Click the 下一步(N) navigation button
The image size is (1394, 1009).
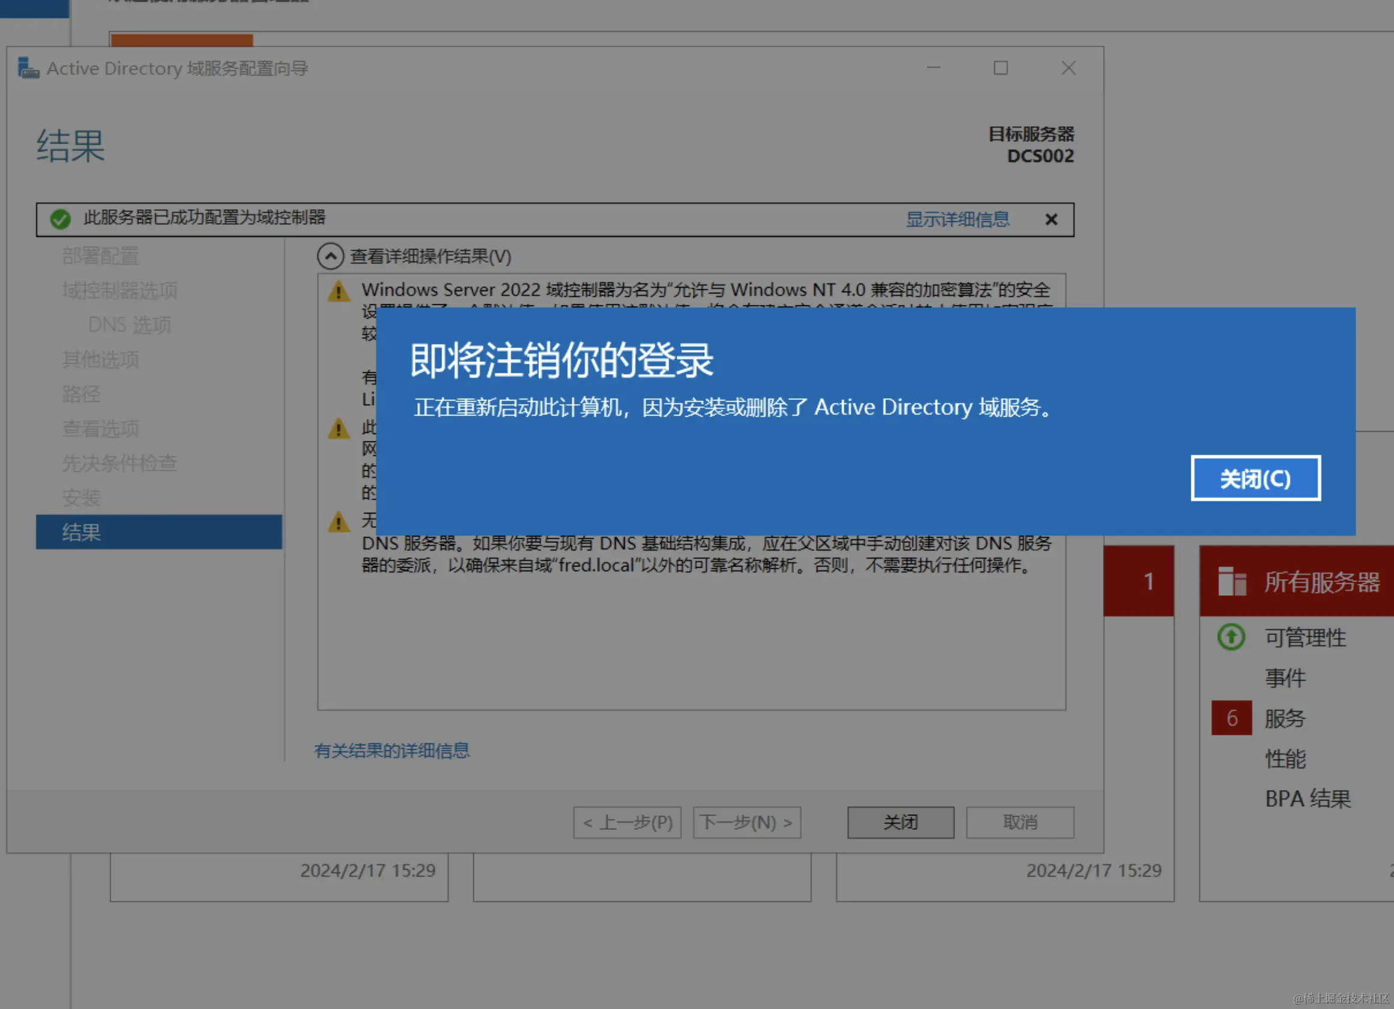tap(746, 822)
